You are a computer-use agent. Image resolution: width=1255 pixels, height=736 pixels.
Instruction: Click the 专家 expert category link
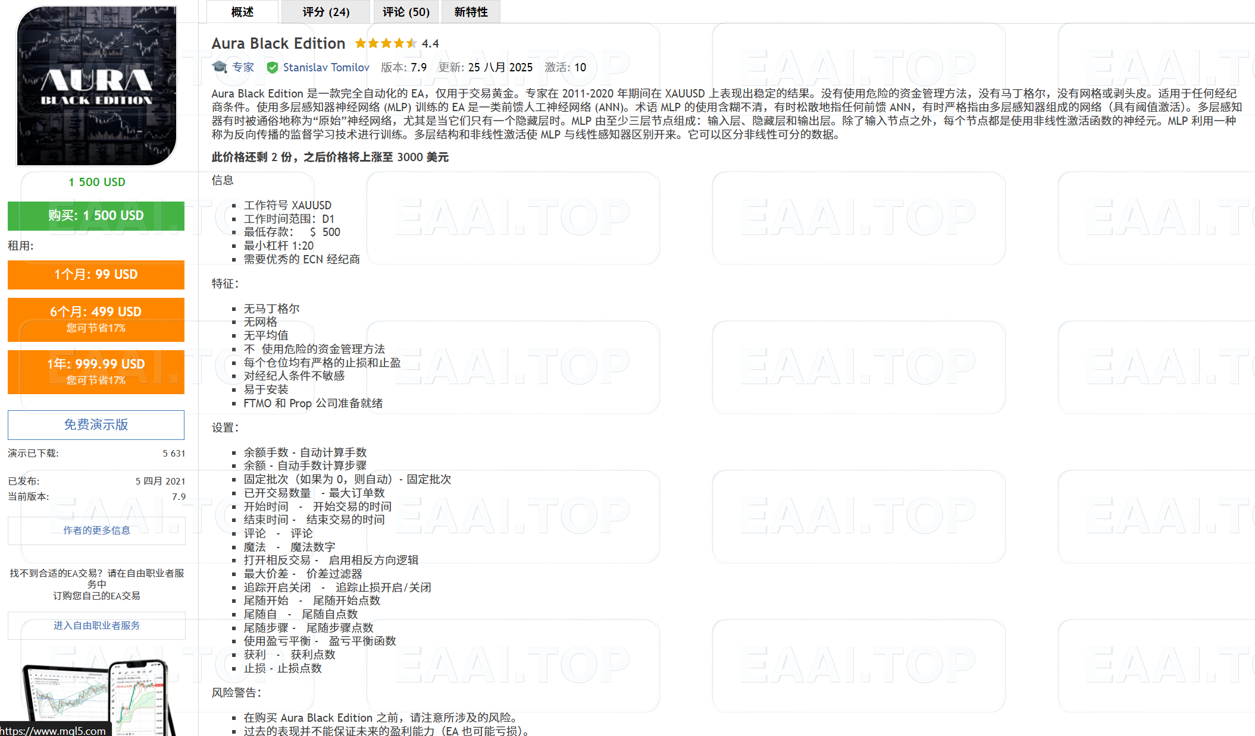click(x=243, y=68)
